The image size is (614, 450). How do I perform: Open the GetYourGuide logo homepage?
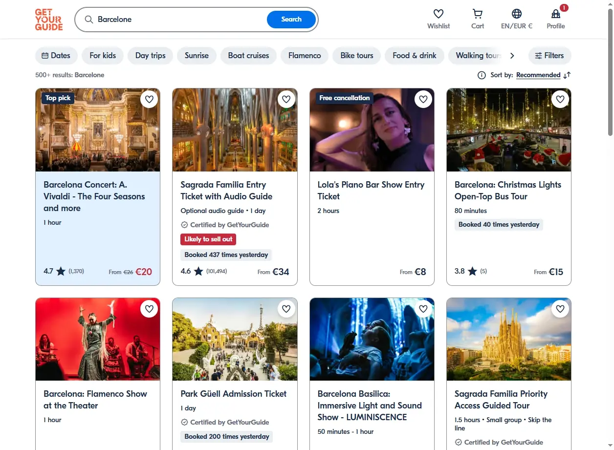[49, 20]
